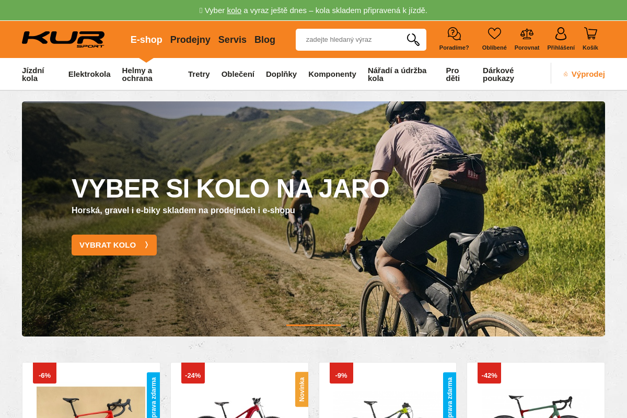Expand Nářadí a údržba kola menu
This screenshot has height=418, width=627.
tap(397, 74)
